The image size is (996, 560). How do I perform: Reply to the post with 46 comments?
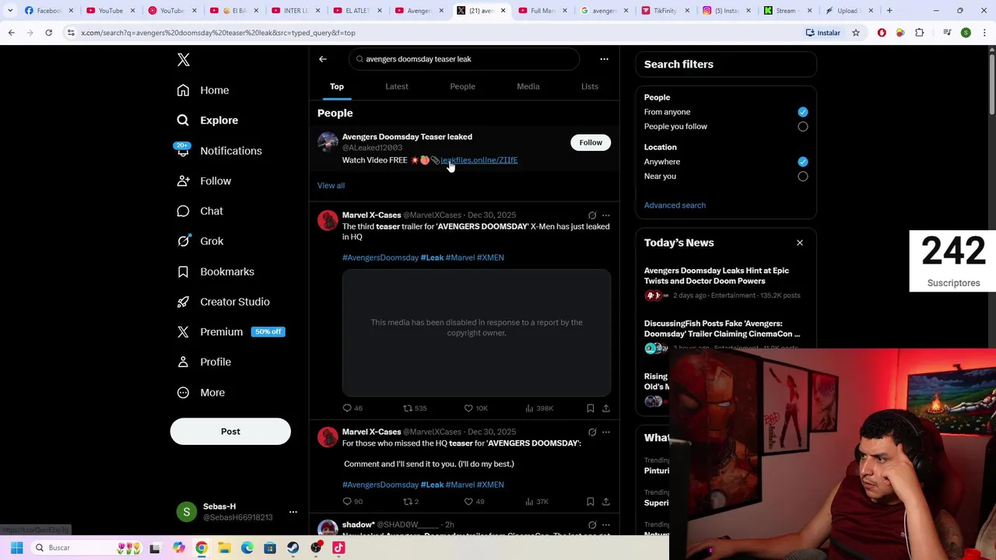tap(352, 408)
